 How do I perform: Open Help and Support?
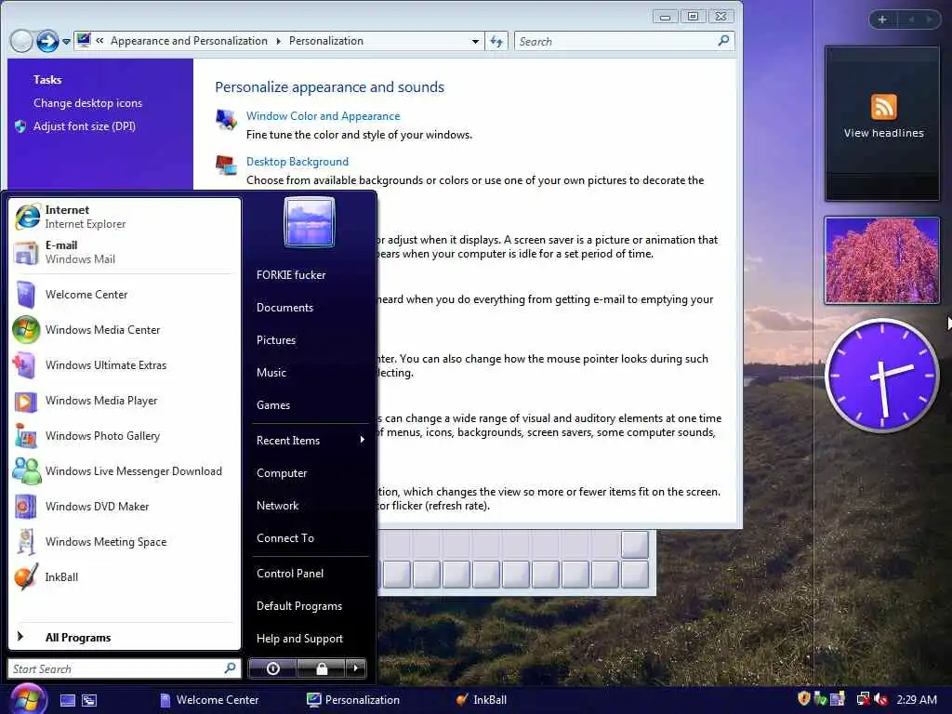[300, 639]
